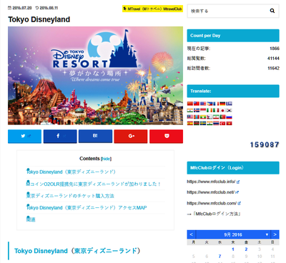Click the 159087 visitor counter
Screen dimensions: 286x263
tap(265, 144)
